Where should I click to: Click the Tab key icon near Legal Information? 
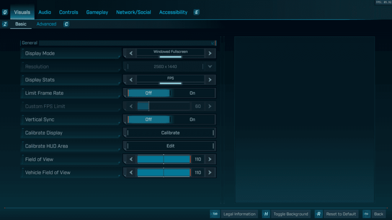pos(215,214)
